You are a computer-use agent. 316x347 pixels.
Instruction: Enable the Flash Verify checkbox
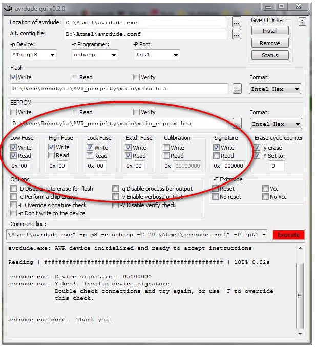136,77
